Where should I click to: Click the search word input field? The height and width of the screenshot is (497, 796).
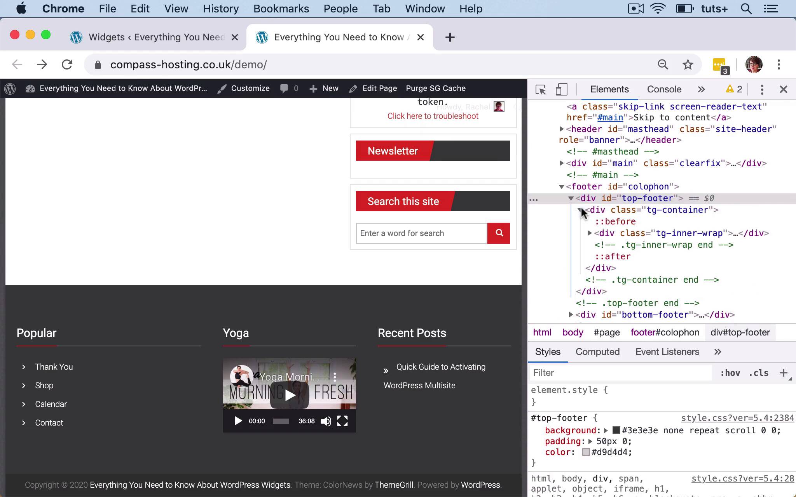pos(421,233)
